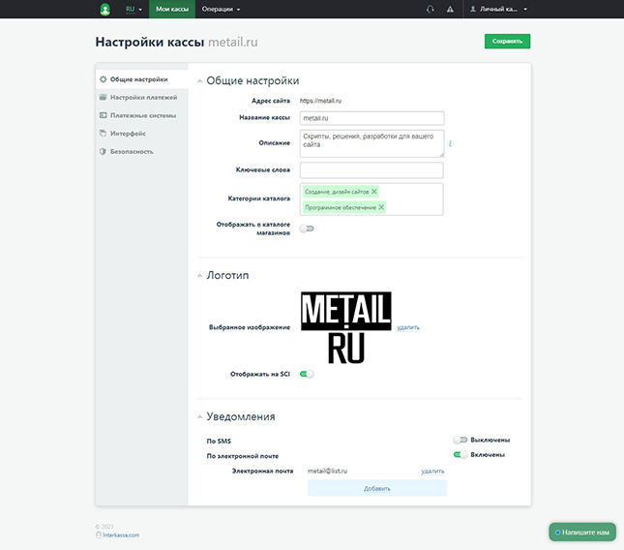Click the warning triangle alert icon
Image resolution: width=624 pixels, height=550 pixels.
(450, 9)
